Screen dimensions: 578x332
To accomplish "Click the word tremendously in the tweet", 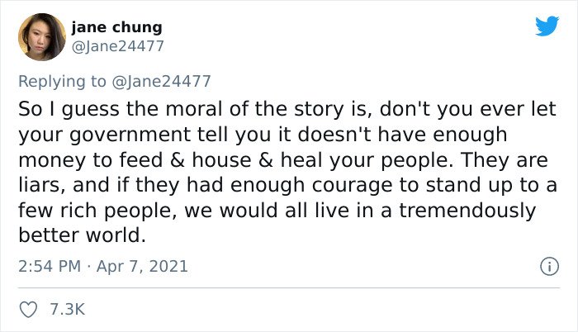I will pyautogui.click(x=467, y=211).
